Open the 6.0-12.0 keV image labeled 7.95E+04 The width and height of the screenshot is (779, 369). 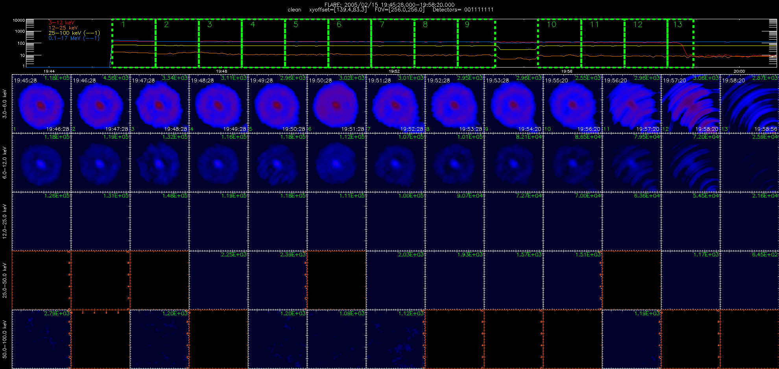click(631, 163)
